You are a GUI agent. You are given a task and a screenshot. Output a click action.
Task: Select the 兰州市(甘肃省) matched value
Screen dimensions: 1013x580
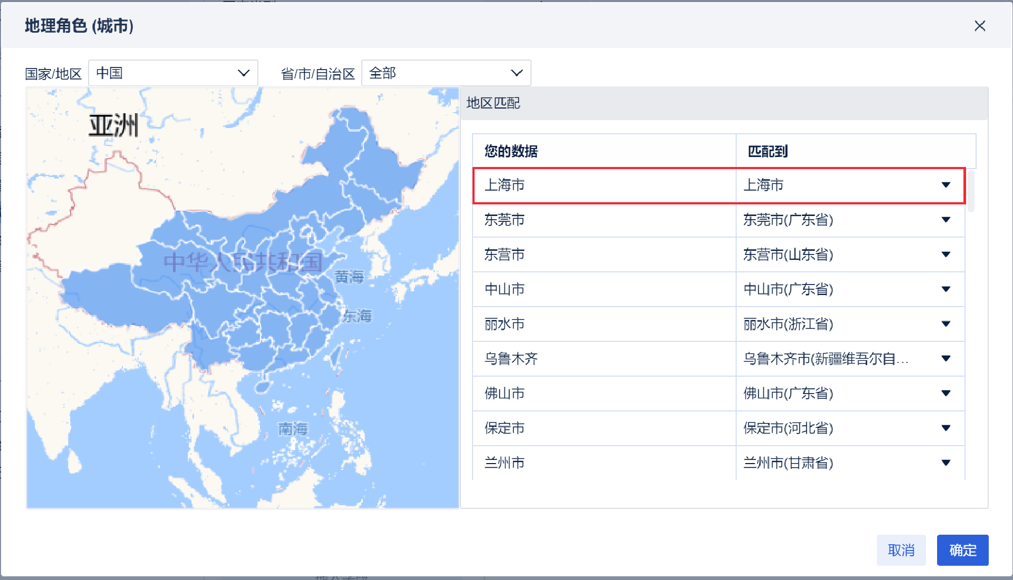788,463
